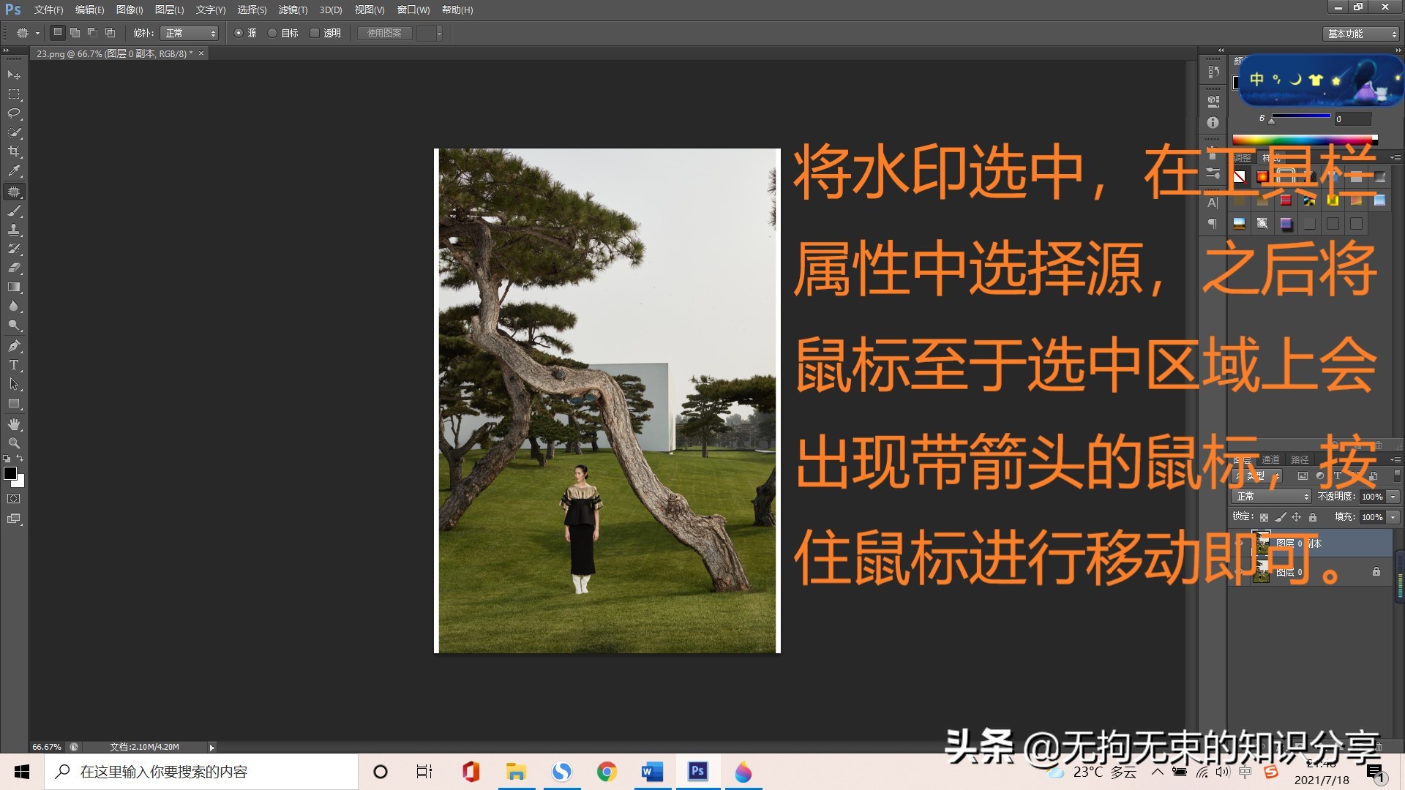Toggle 透明 checkbox in options bar

[x=317, y=33]
